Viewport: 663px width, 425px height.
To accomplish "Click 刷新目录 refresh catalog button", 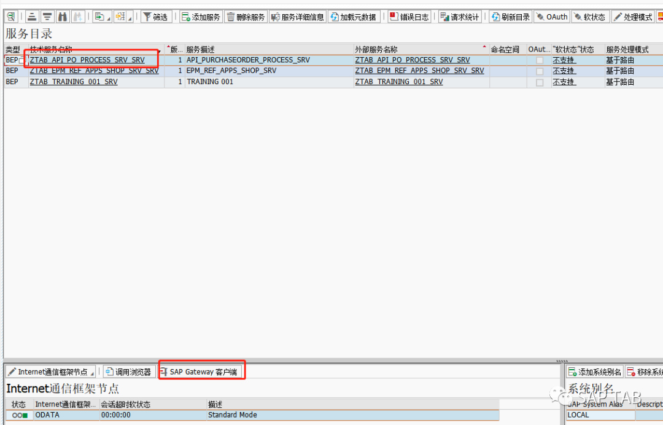I will (x=511, y=17).
